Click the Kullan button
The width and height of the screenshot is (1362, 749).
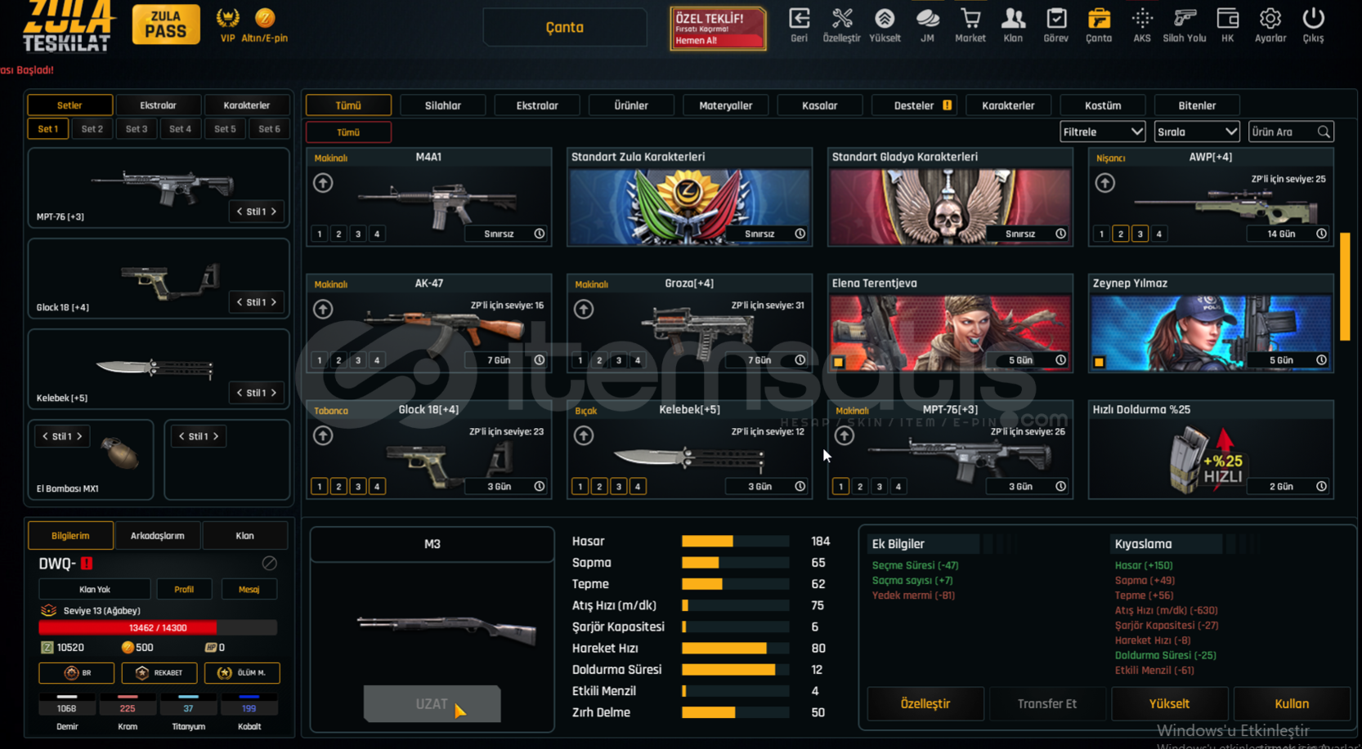(x=1292, y=704)
